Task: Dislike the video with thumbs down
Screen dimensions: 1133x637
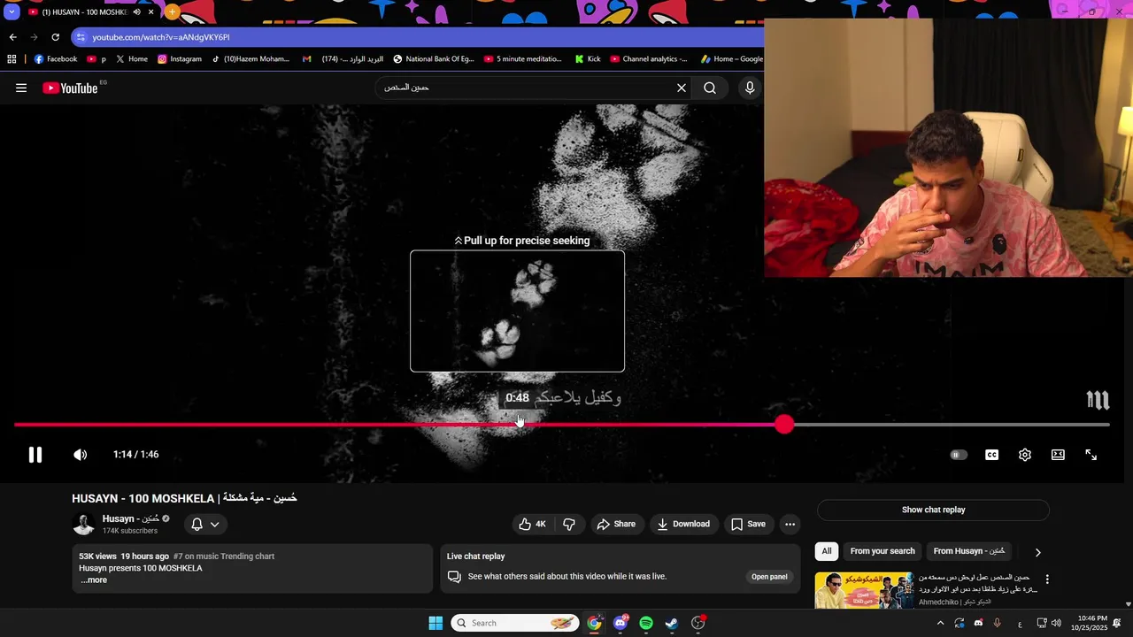Action: coord(569,524)
